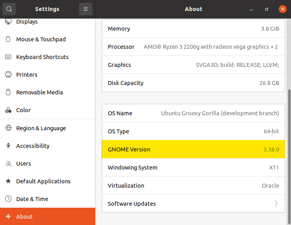Click the OS Type label
The height and width of the screenshot is (225, 291).
tap(118, 131)
